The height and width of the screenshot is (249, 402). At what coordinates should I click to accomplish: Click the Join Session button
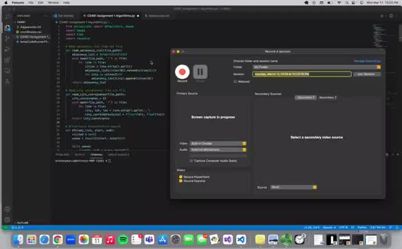click(366, 74)
